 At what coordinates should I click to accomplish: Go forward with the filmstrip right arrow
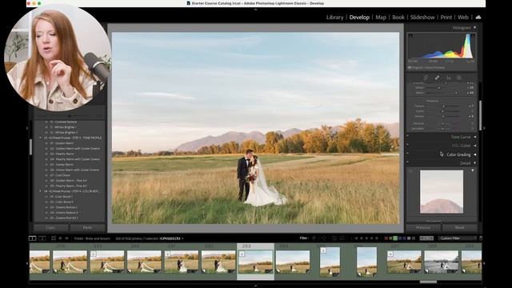coord(66,238)
